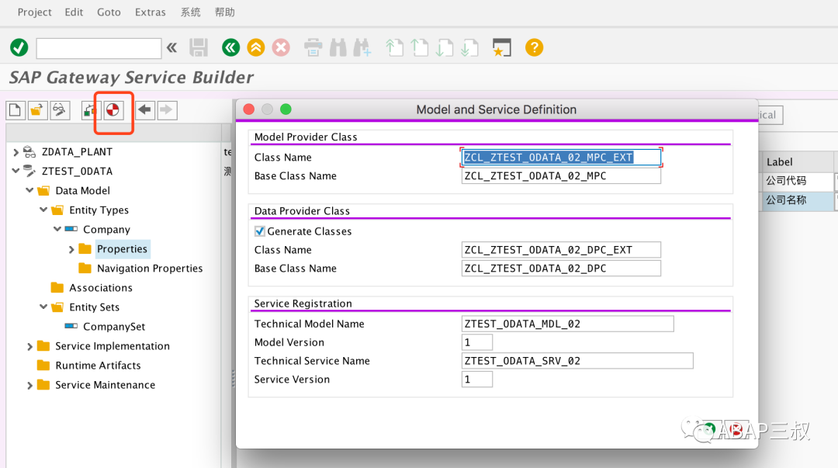Click the green zoom button of the dialog
838x468 pixels.
(286, 109)
